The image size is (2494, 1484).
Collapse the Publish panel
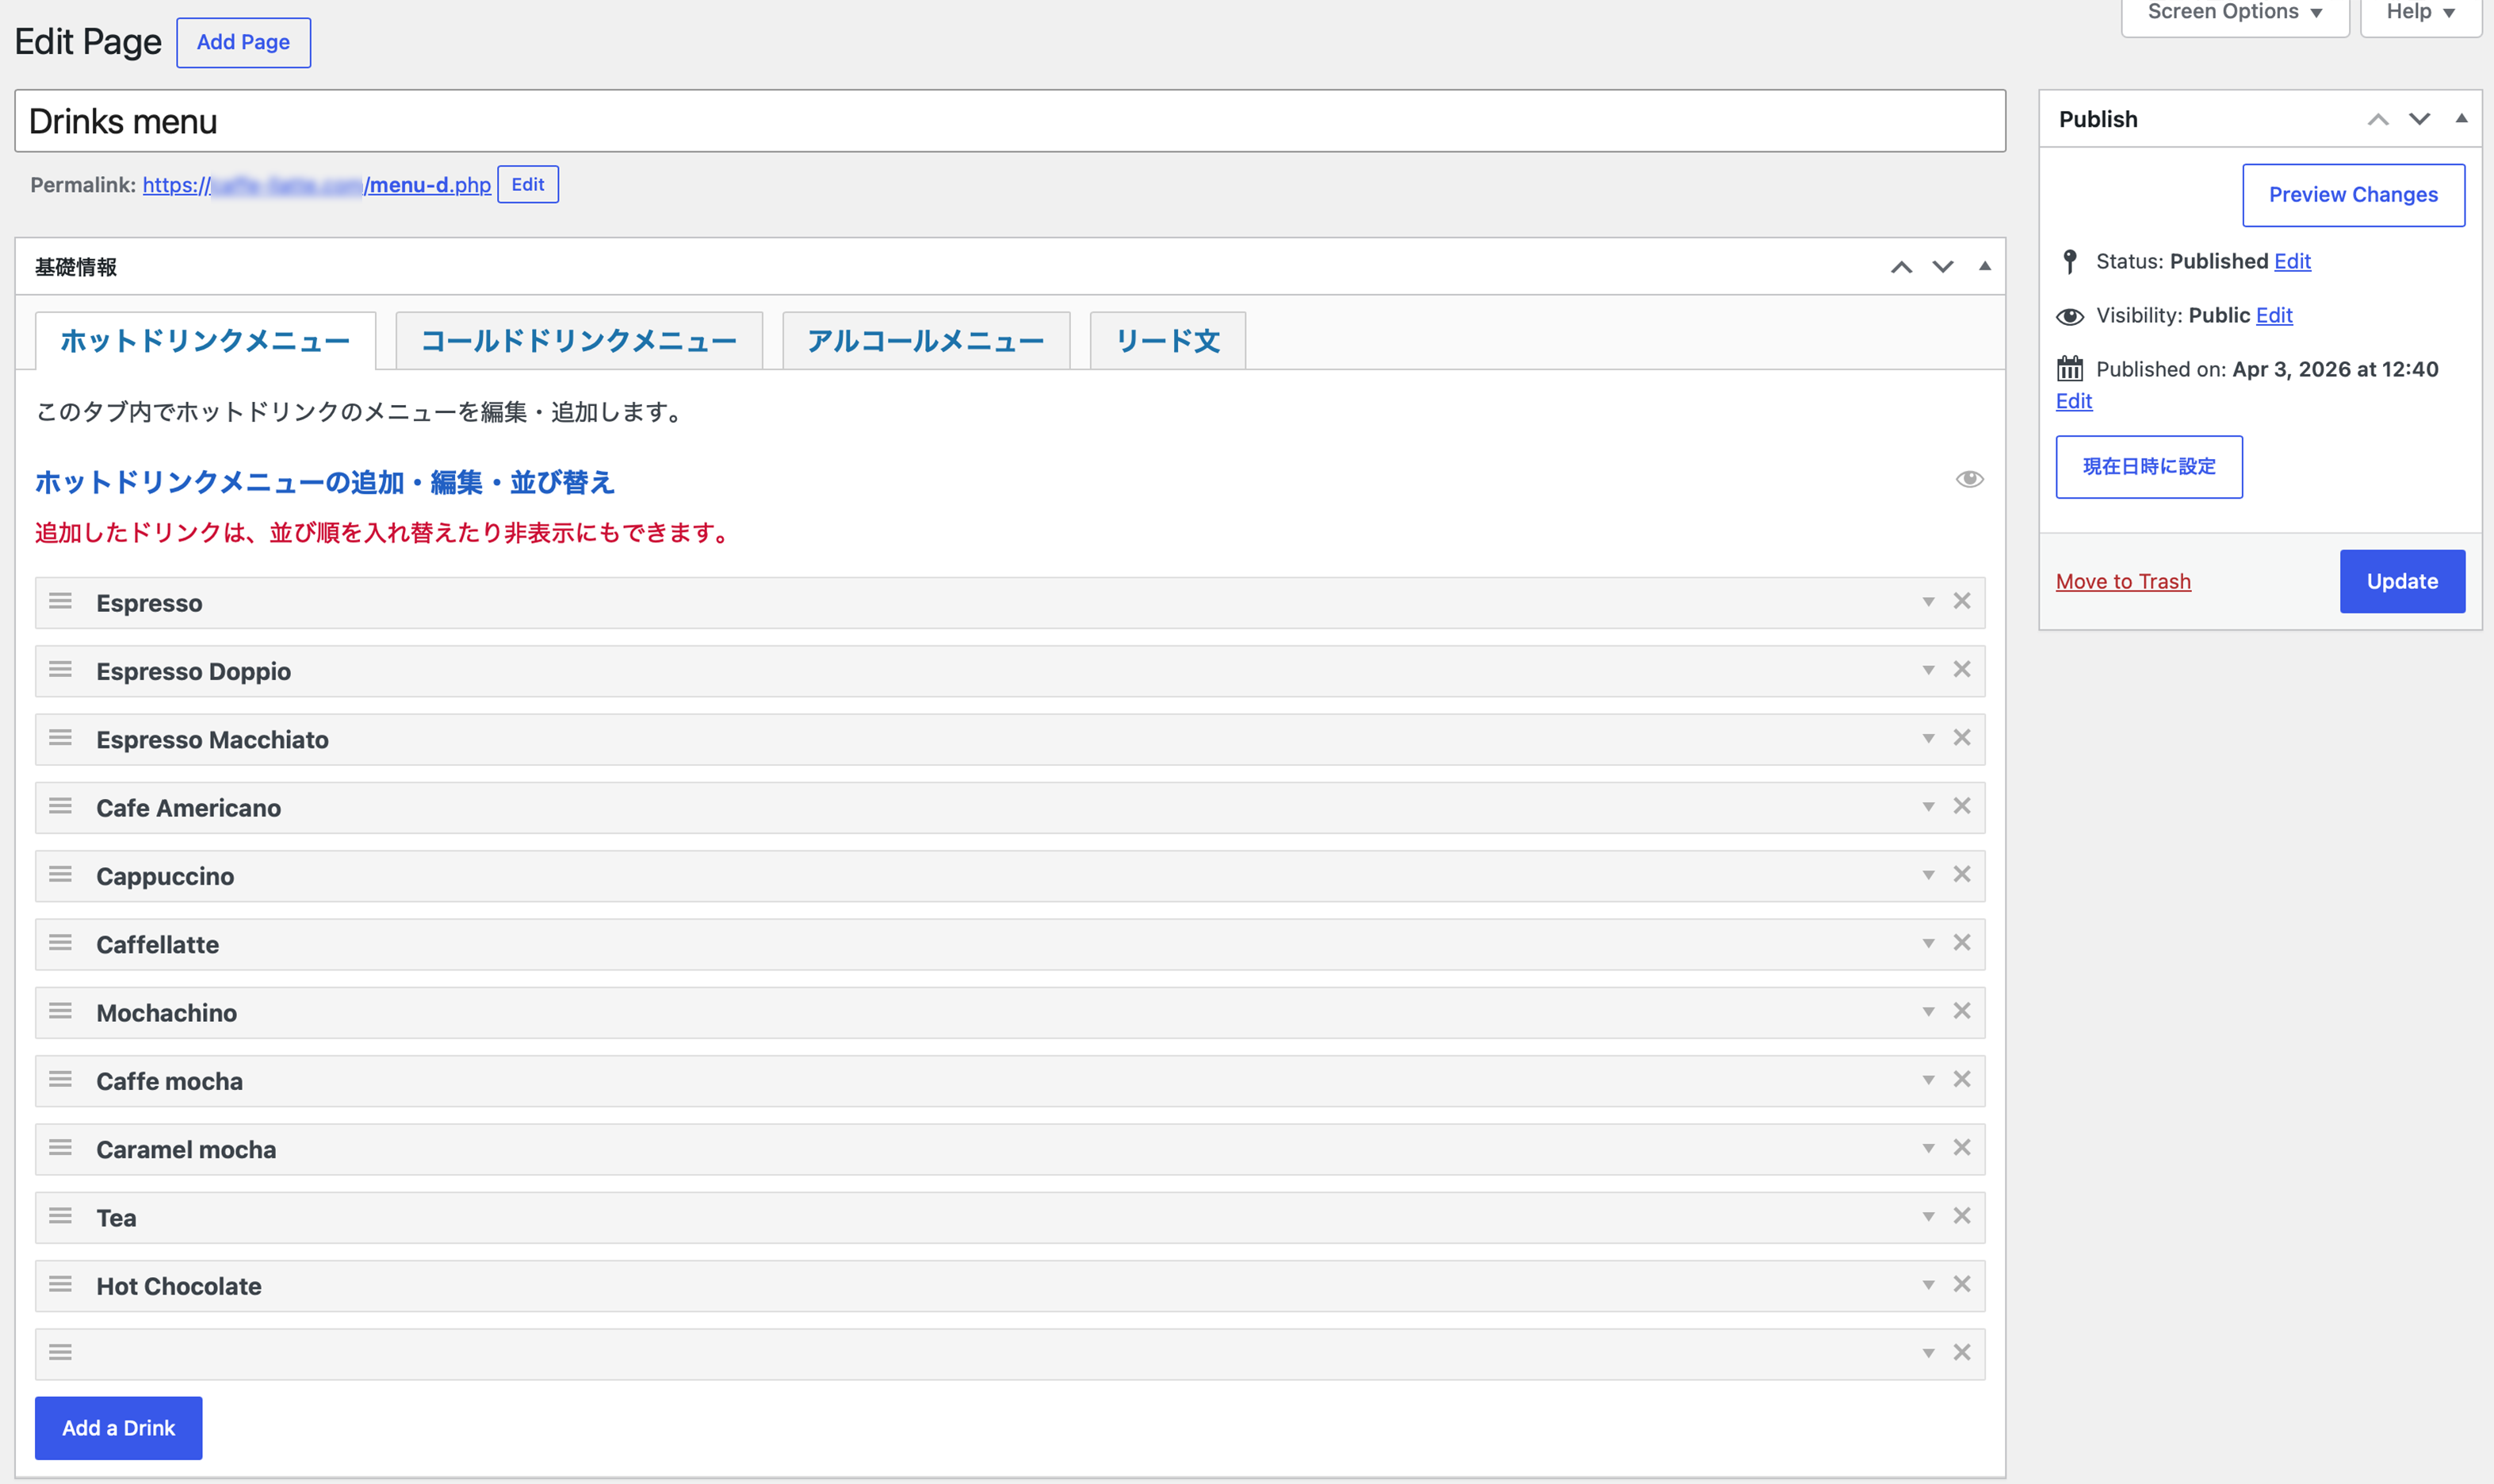[x=2462, y=118]
